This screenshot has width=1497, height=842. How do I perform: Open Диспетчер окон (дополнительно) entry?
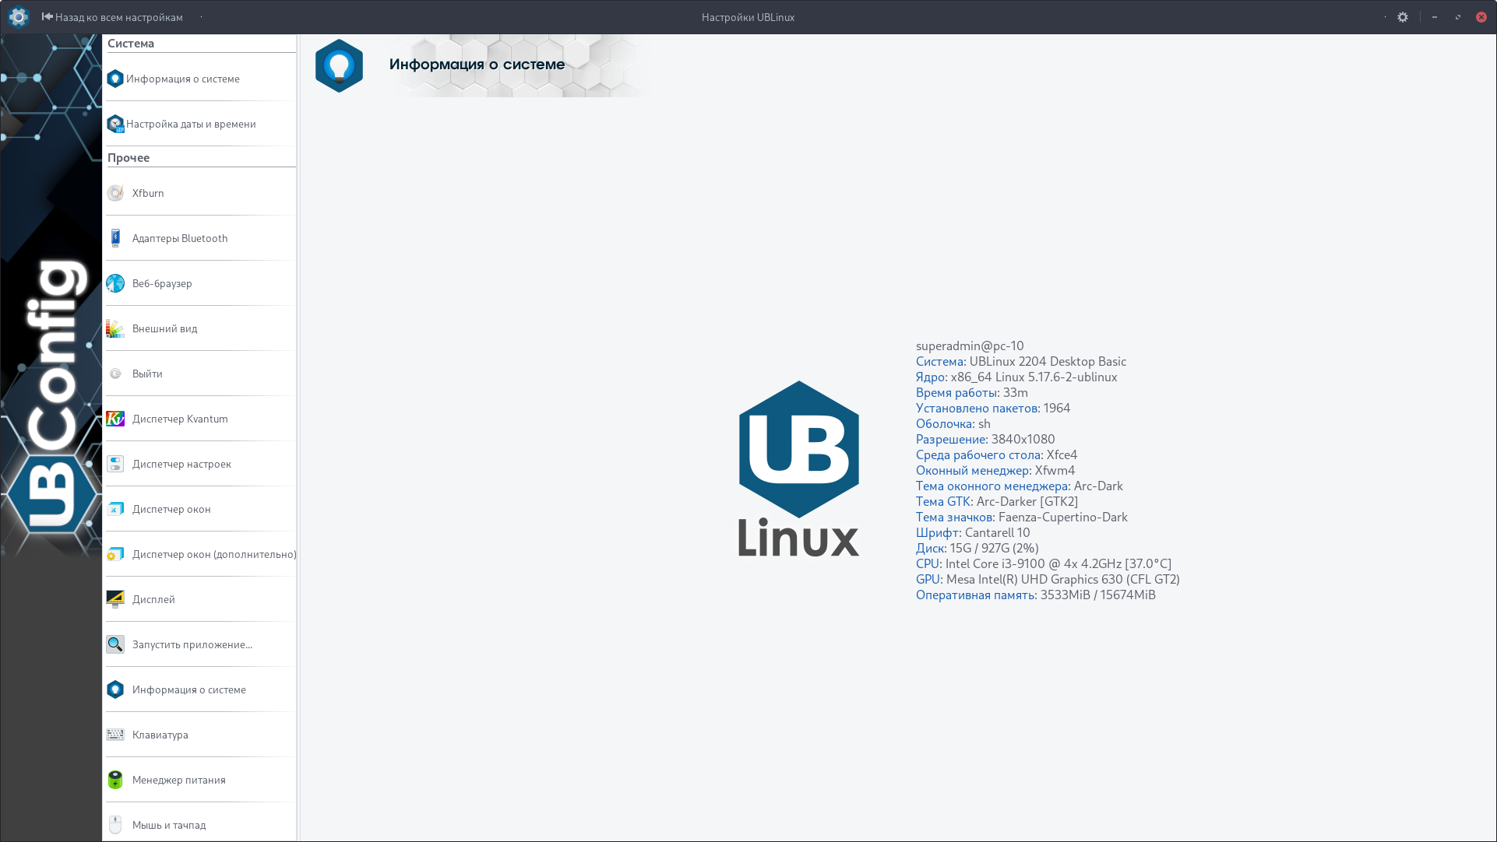point(213,554)
